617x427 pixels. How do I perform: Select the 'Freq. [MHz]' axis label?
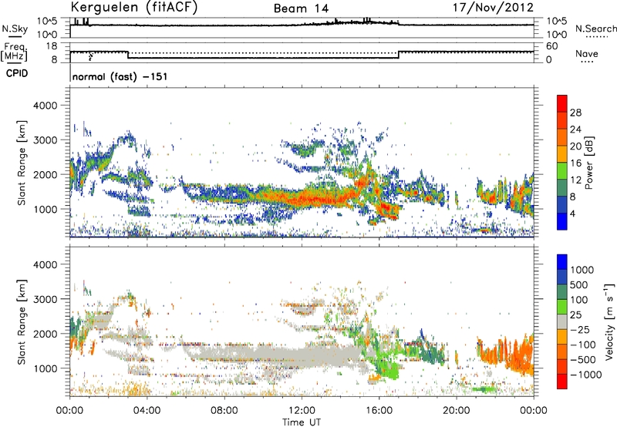coord(14,52)
